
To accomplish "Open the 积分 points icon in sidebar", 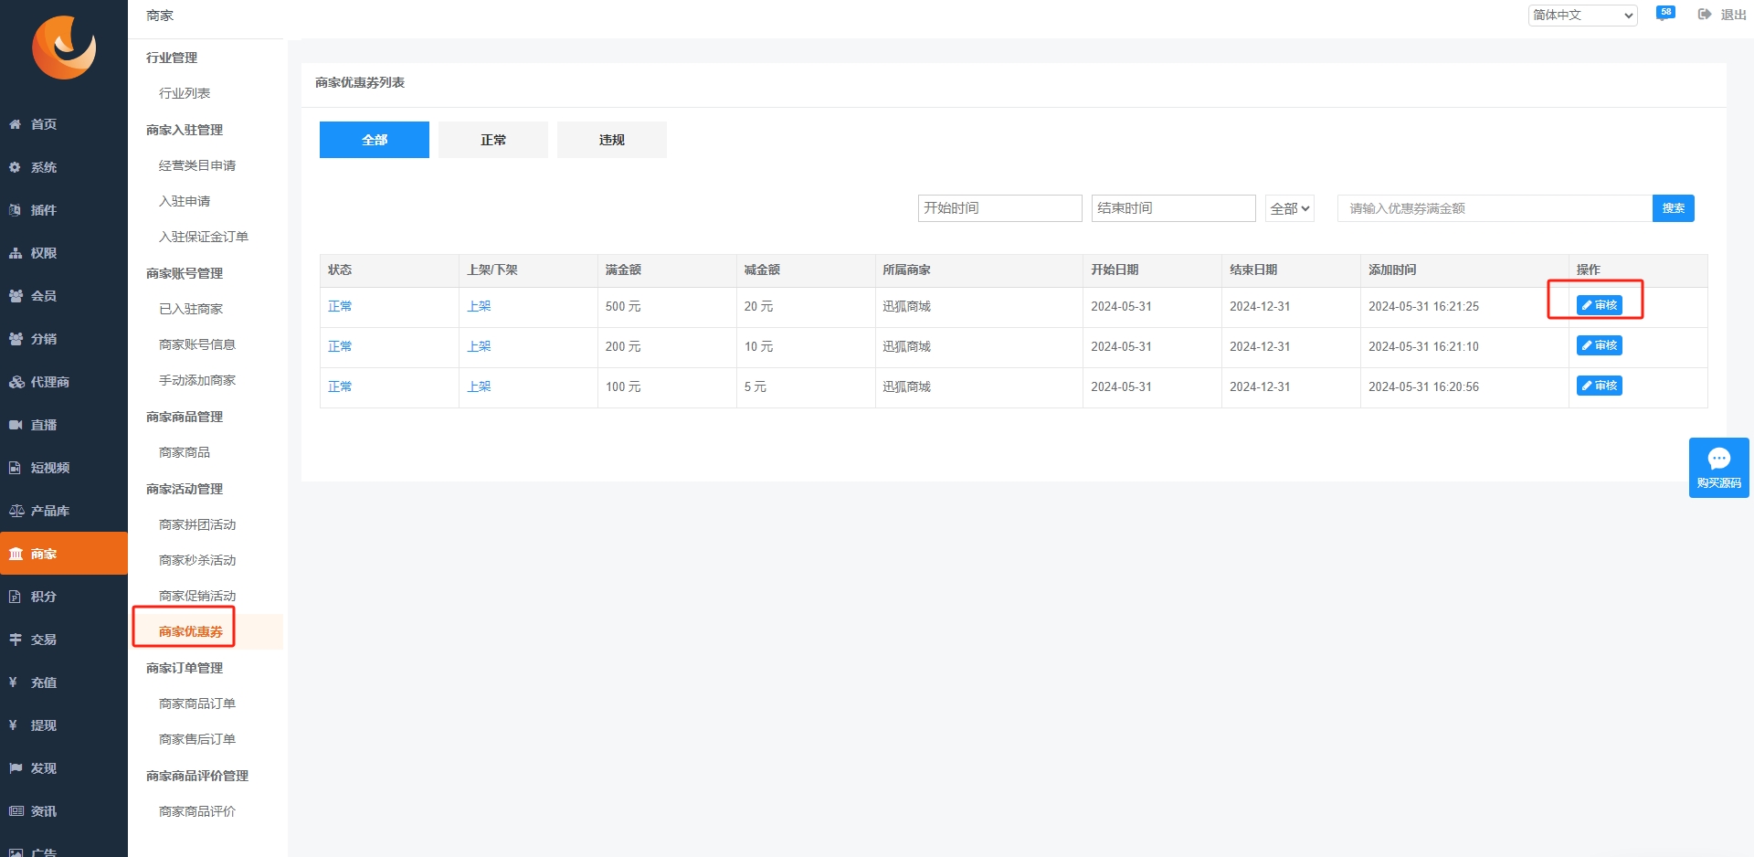I will click(x=16, y=597).
